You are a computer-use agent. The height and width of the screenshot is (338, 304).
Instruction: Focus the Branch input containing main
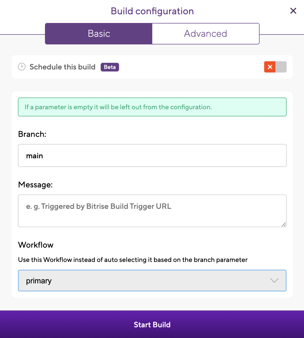(152, 155)
